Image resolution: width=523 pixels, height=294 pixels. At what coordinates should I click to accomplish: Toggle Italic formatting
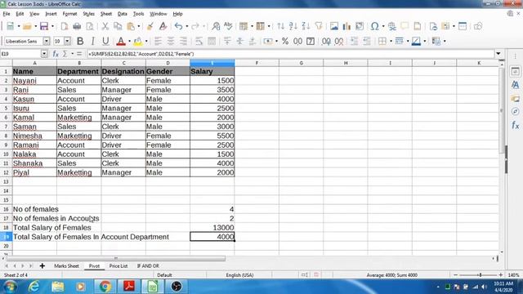(92, 41)
